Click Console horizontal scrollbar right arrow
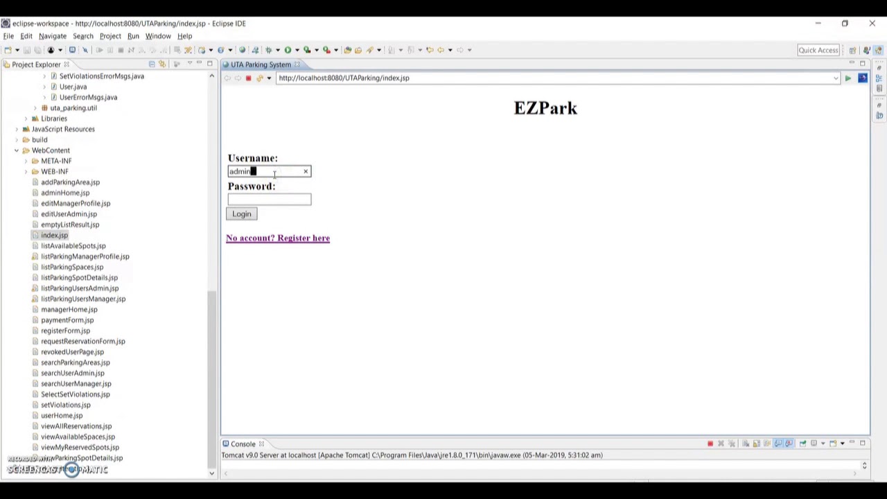 click(x=854, y=474)
